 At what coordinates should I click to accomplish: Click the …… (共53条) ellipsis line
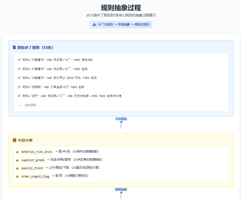click(x=27, y=105)
